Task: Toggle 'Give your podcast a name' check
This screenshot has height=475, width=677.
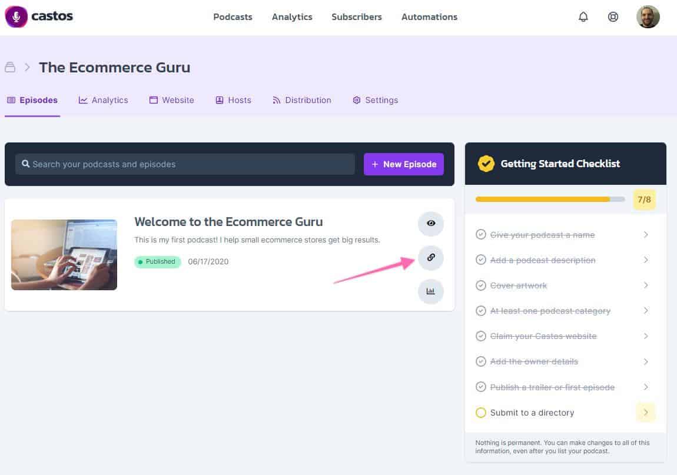Action: (x=480, y=234)
